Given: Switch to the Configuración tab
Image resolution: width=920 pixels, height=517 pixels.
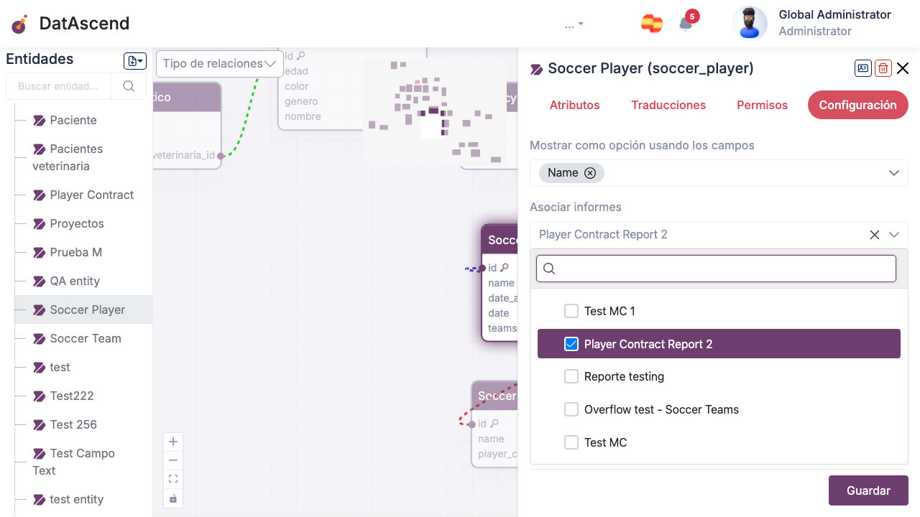Looking at the screenshot, I should point(857,105).
